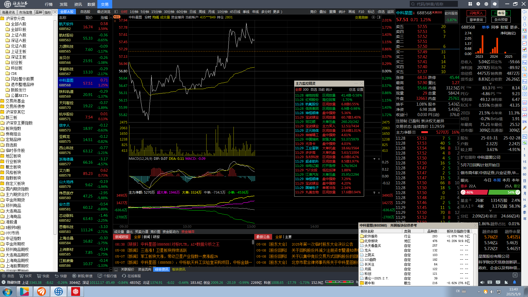This screenshot has height=297, width=528.
Task: Click the 客服 chat bubble icon
Action: [495, 4]
